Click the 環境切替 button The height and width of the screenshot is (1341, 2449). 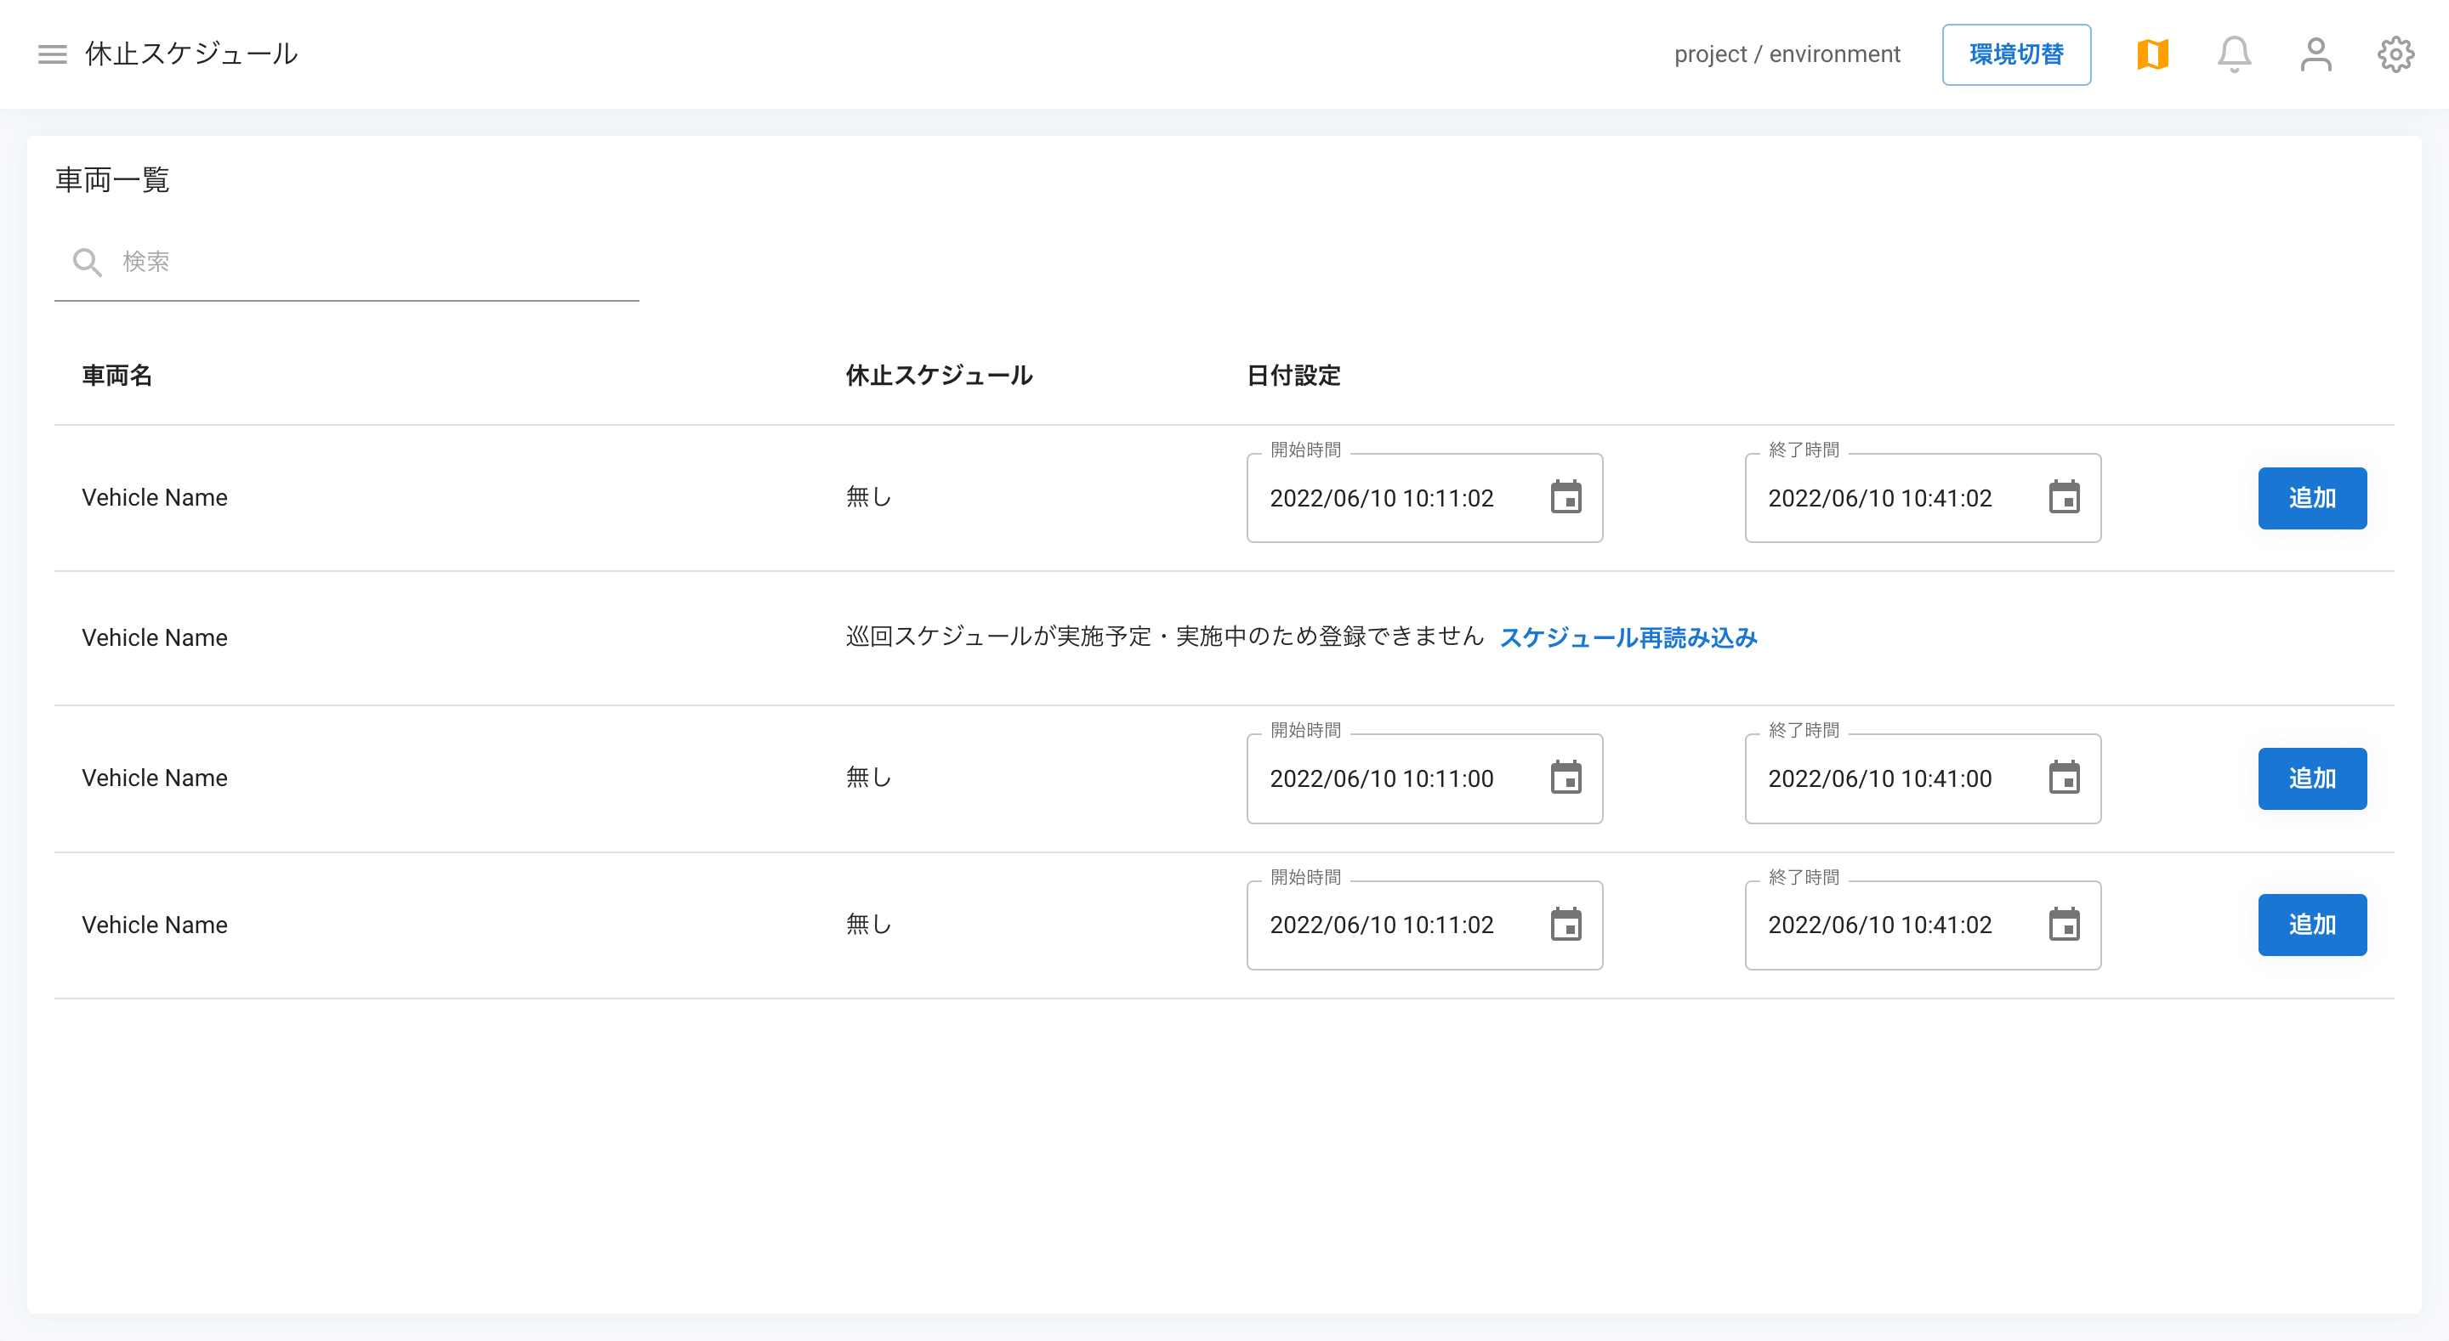point(2015,54)
